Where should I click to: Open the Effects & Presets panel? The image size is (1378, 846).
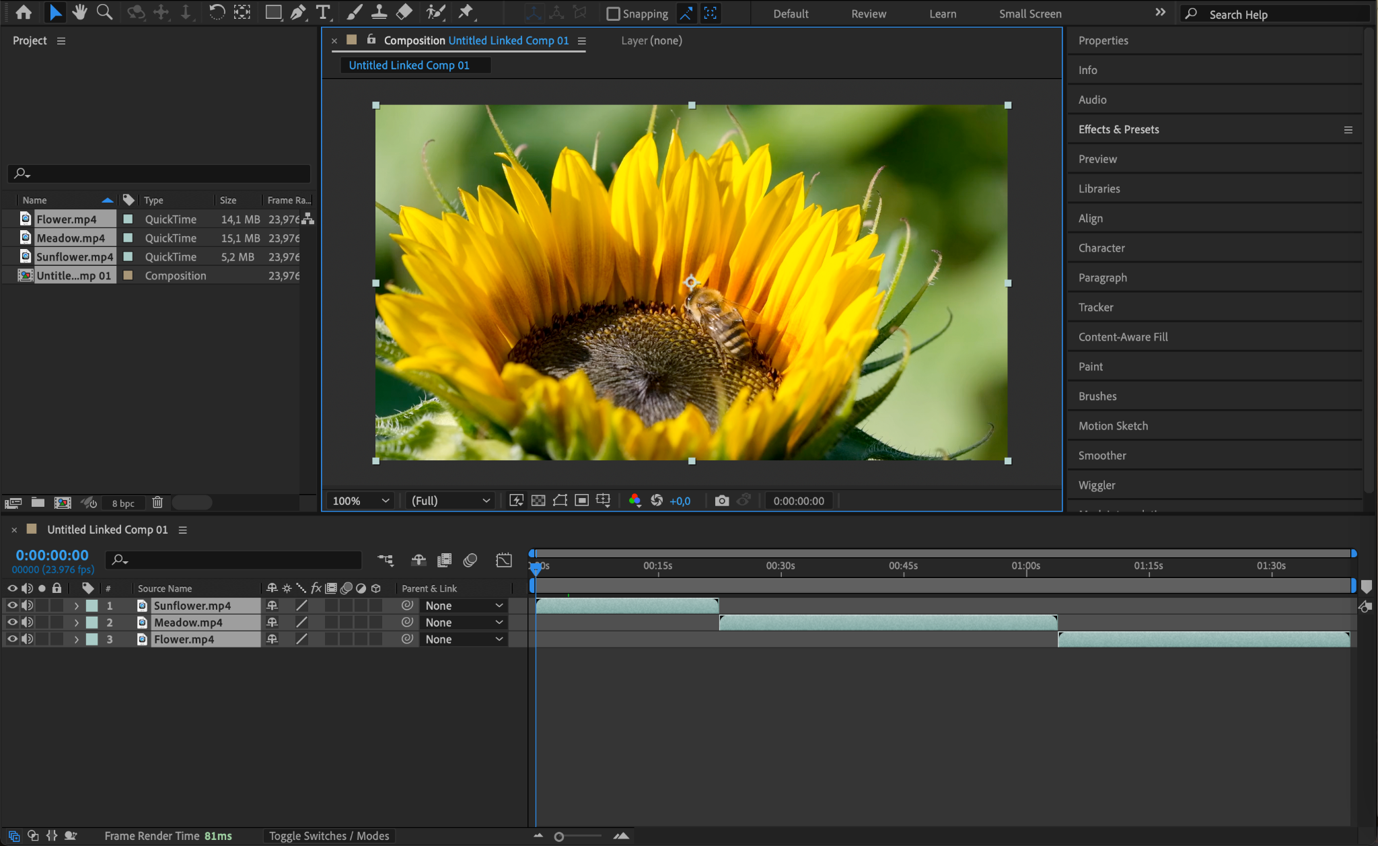coord(1118,129)
